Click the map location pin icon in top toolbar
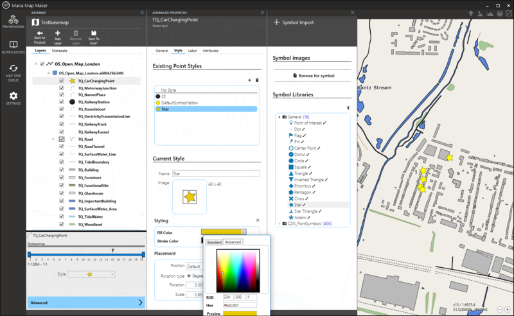Screen dimensions: 514x316 (x=471, y=13)
